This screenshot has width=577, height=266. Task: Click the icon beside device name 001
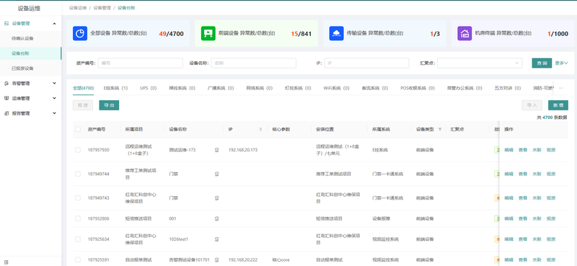217,218
